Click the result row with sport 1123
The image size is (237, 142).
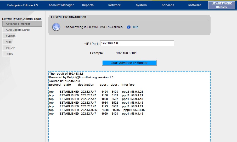(96, 106)
